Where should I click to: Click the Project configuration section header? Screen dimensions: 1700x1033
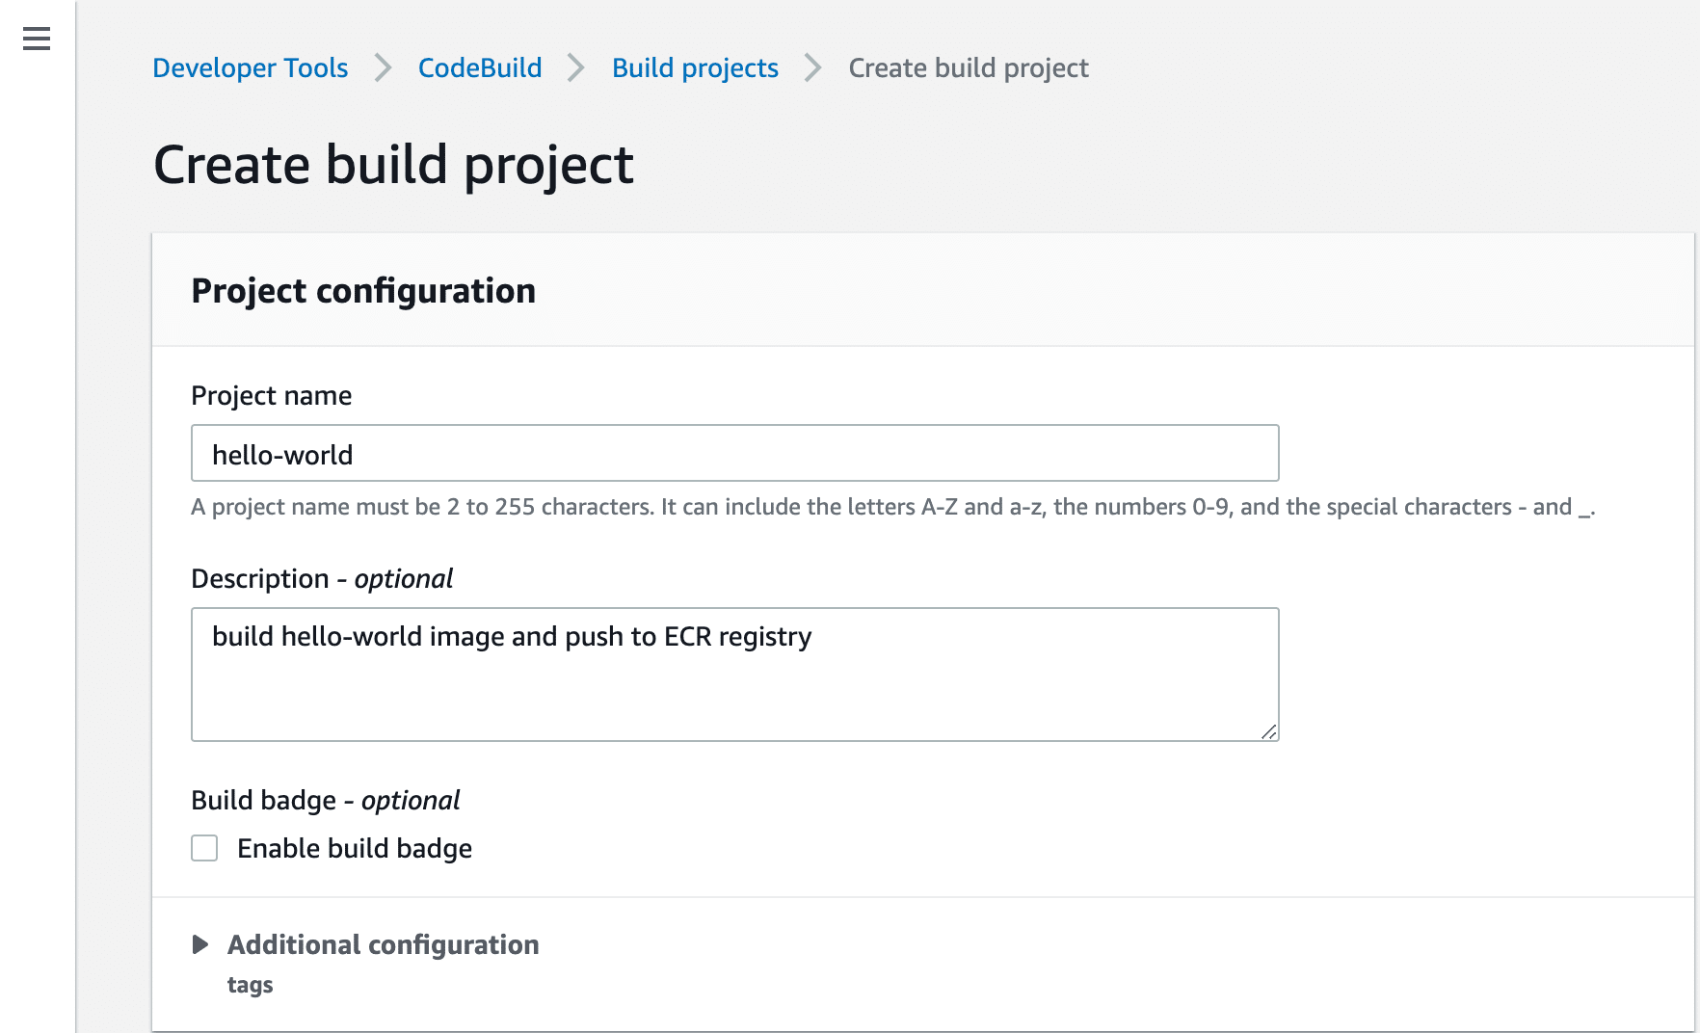point(363,291)
